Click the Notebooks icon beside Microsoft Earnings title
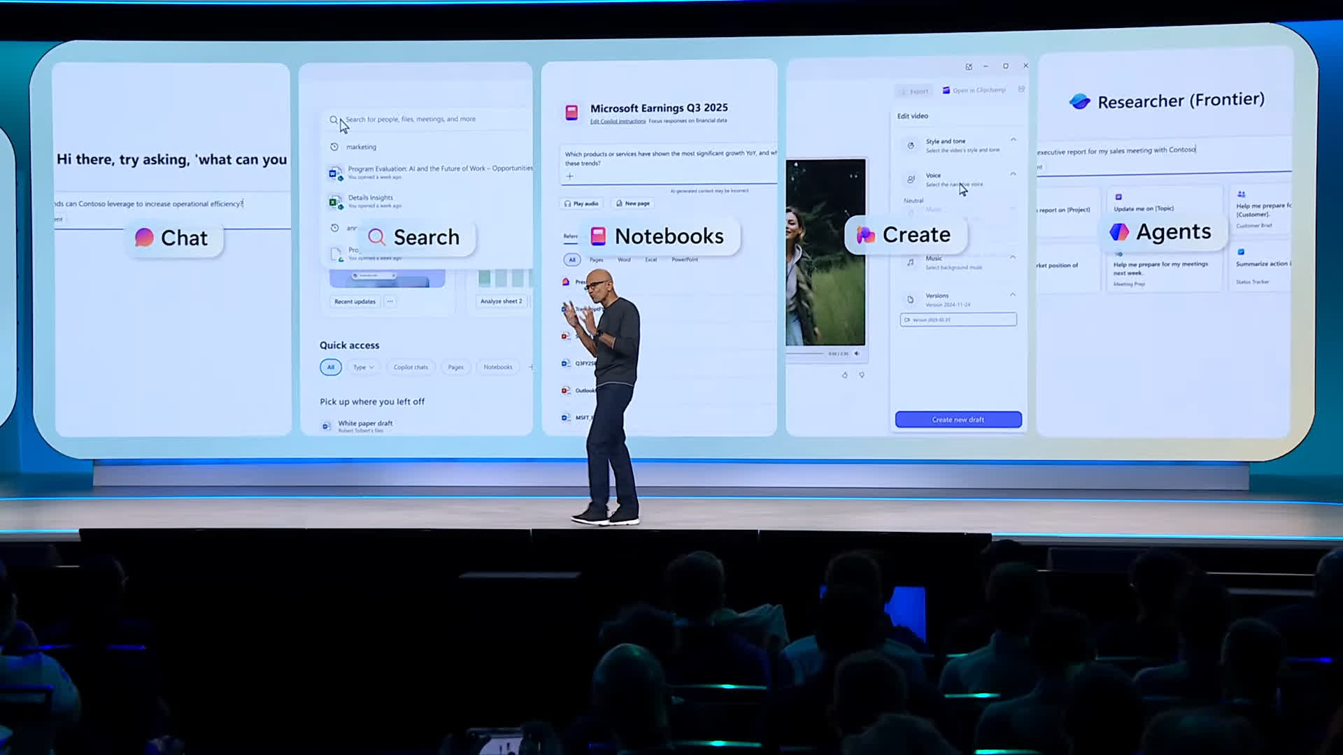 click(x=571, y=113)
